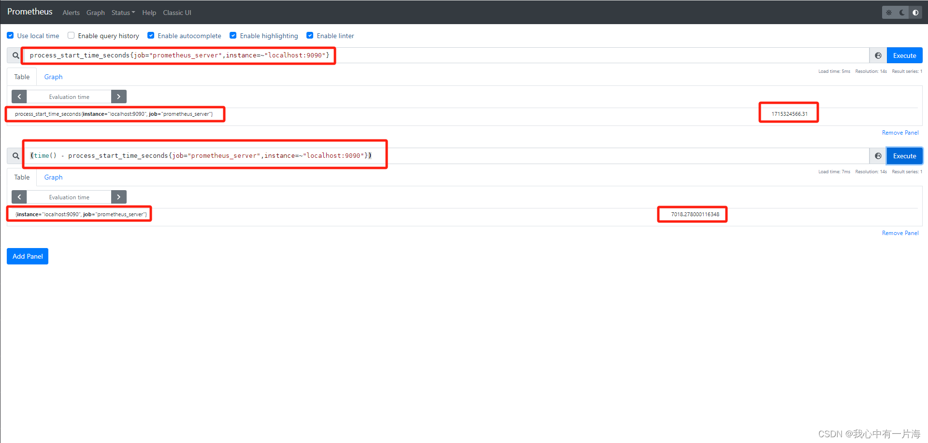Switch to Classic UI
The image size is (928, 443).
(x=177, y=13)
